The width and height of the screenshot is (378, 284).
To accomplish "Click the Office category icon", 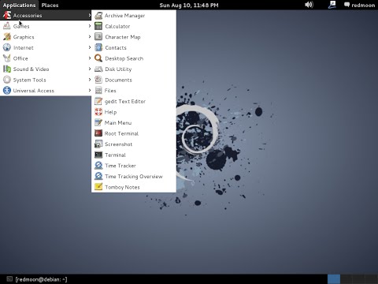I will pyautogui.click(x=7, y=58).
